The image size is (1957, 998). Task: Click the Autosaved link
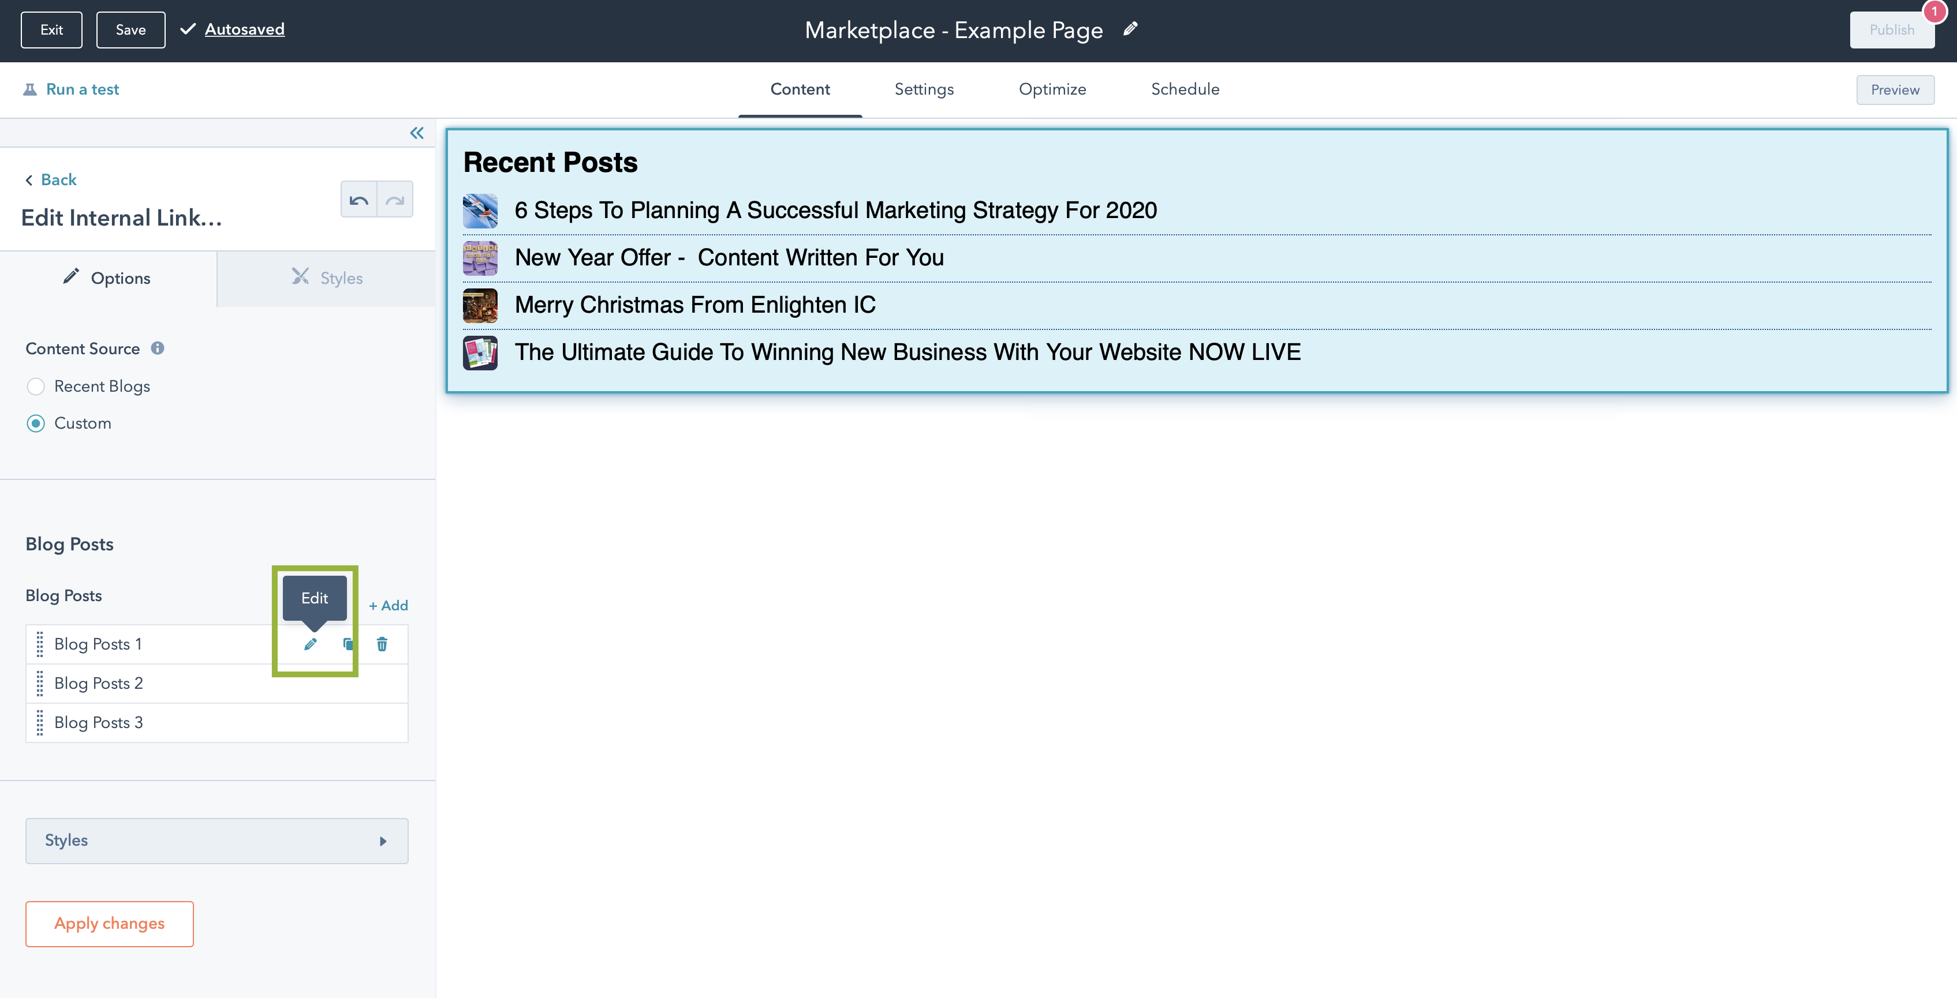(x=245, y=29)
